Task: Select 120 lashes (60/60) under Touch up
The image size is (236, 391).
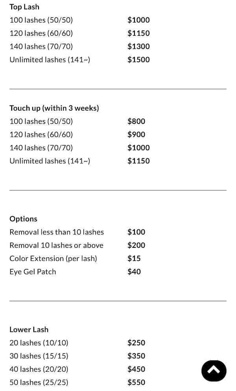Action: pos(41,135)
